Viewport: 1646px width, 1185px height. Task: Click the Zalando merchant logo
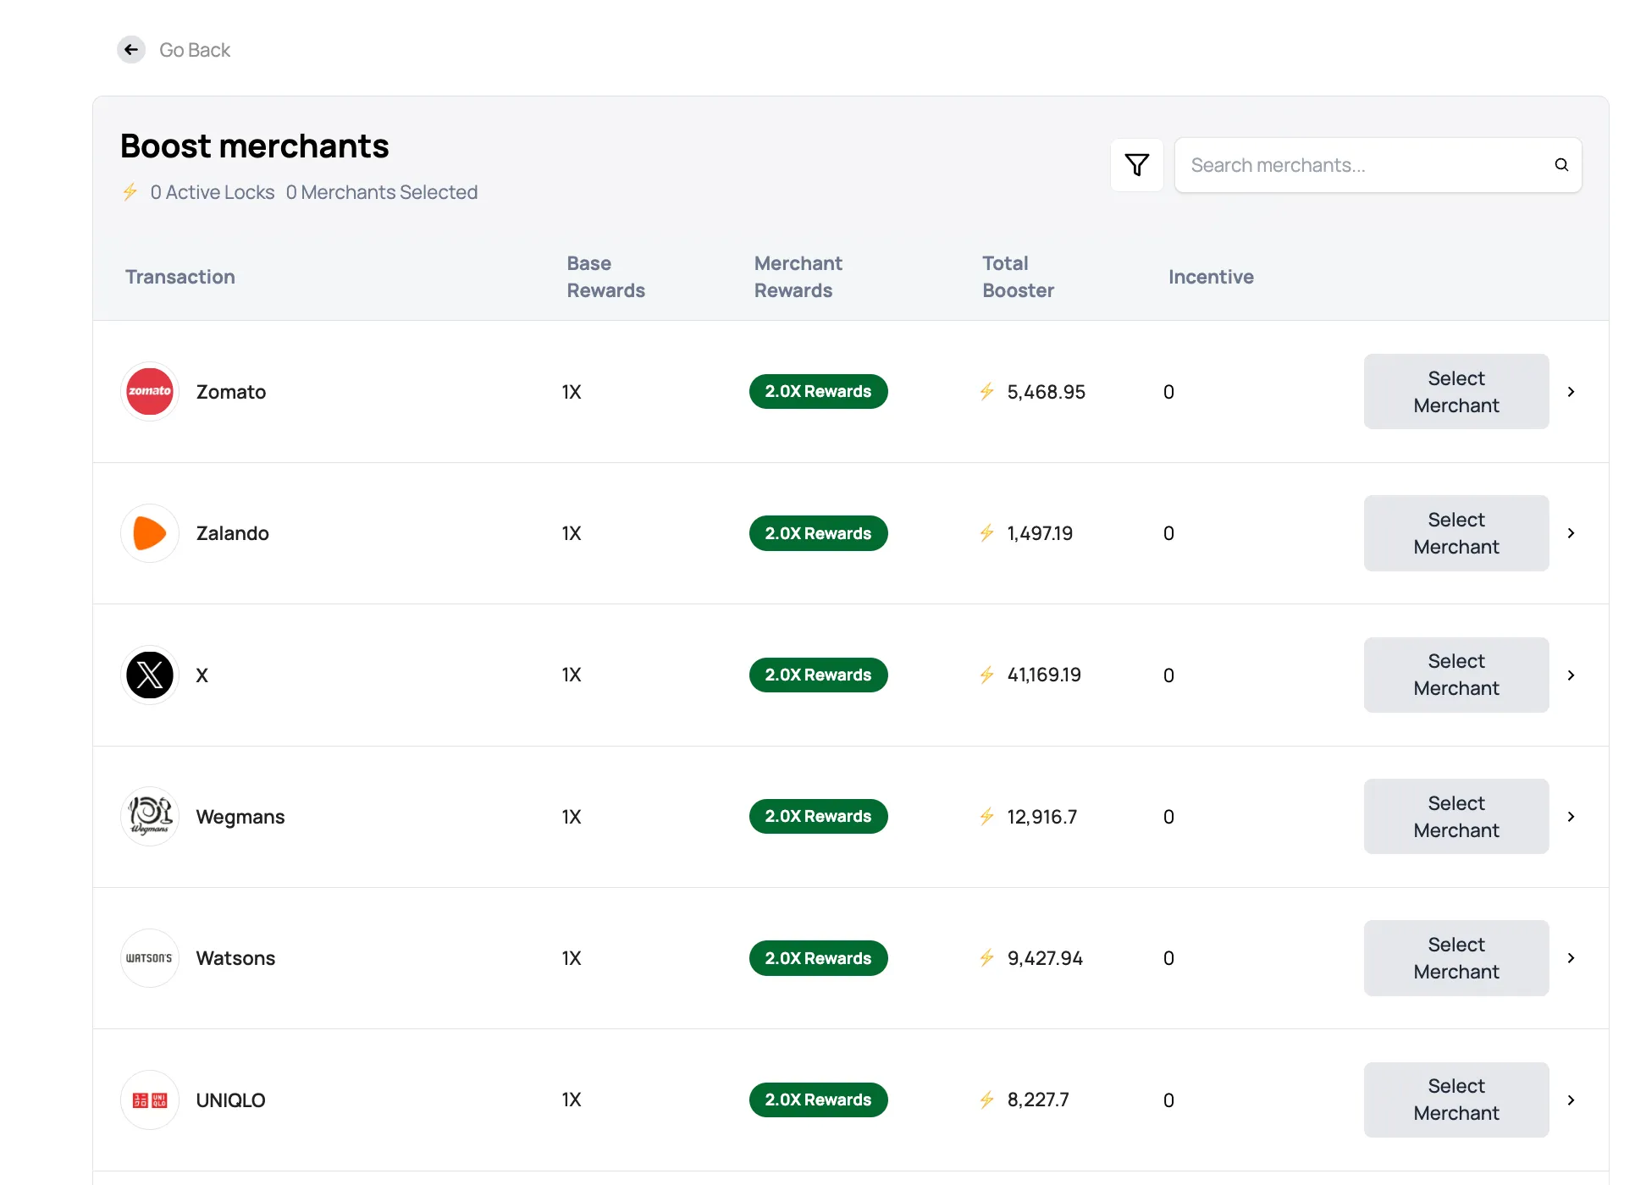point(150,533)
